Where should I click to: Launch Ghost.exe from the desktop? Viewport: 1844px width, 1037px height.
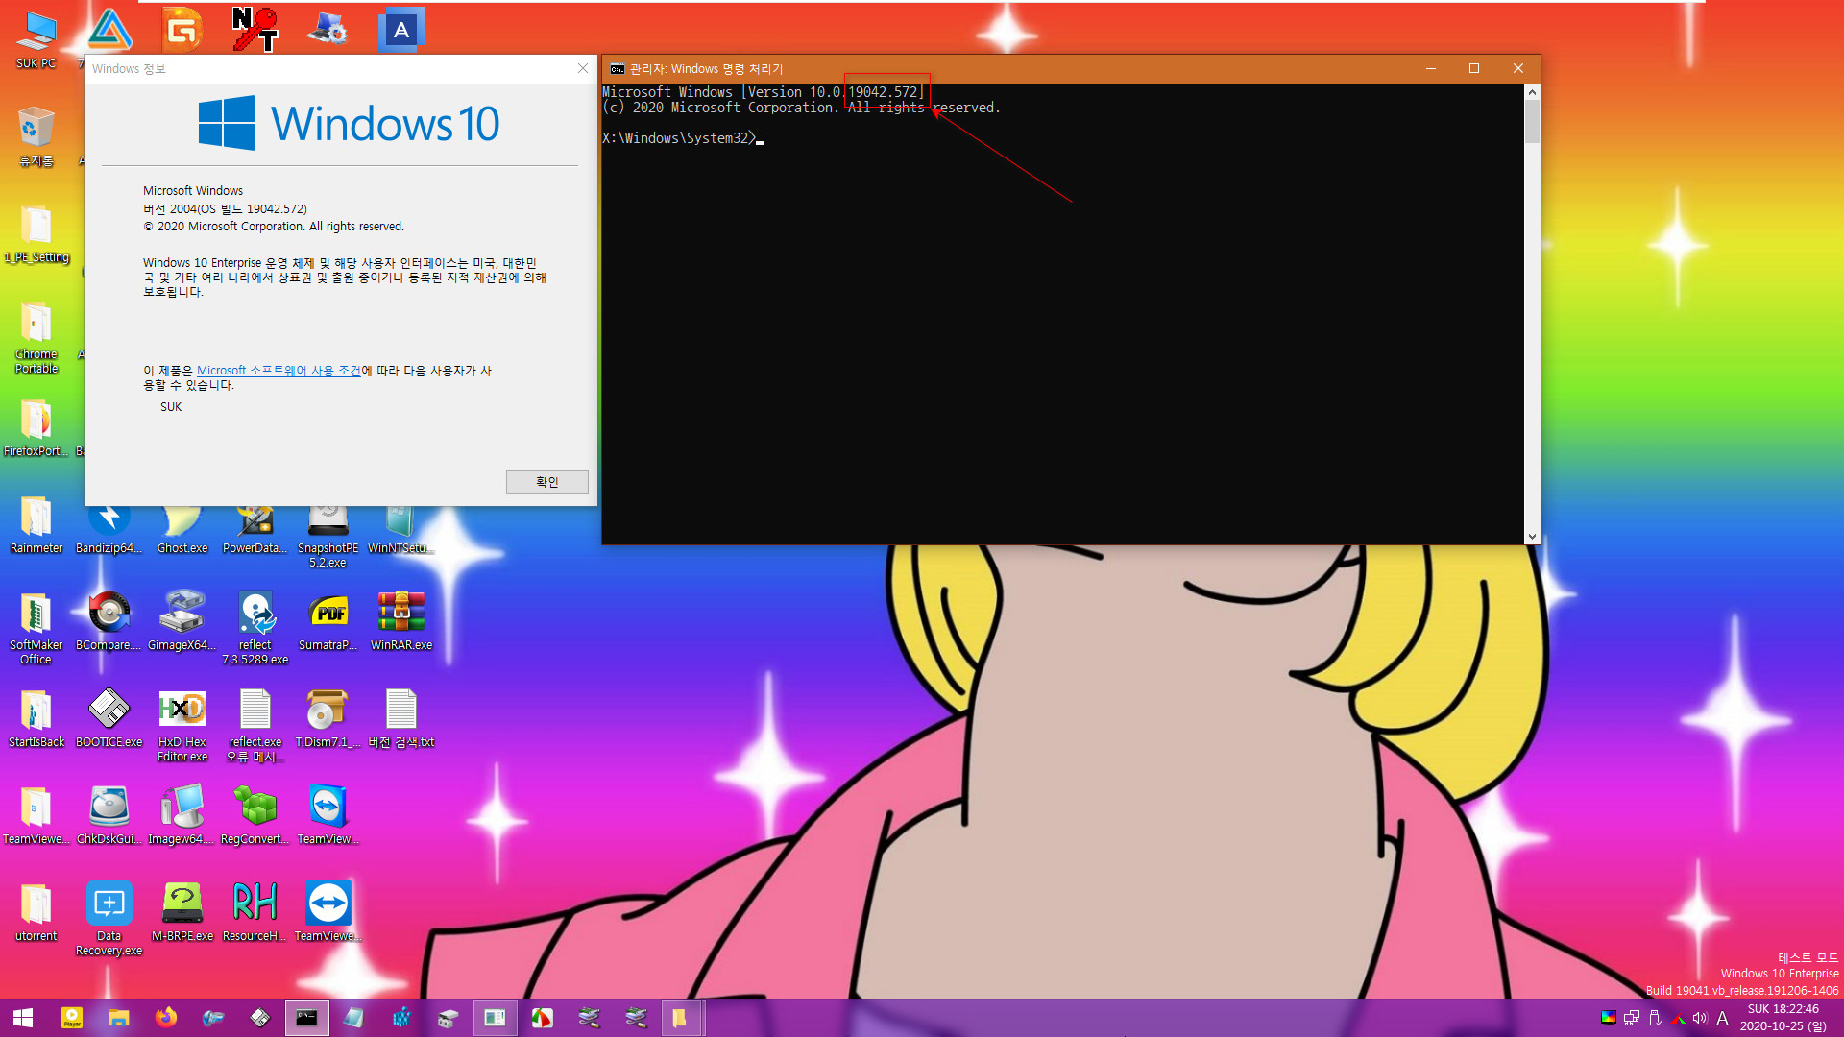[182, 527]
